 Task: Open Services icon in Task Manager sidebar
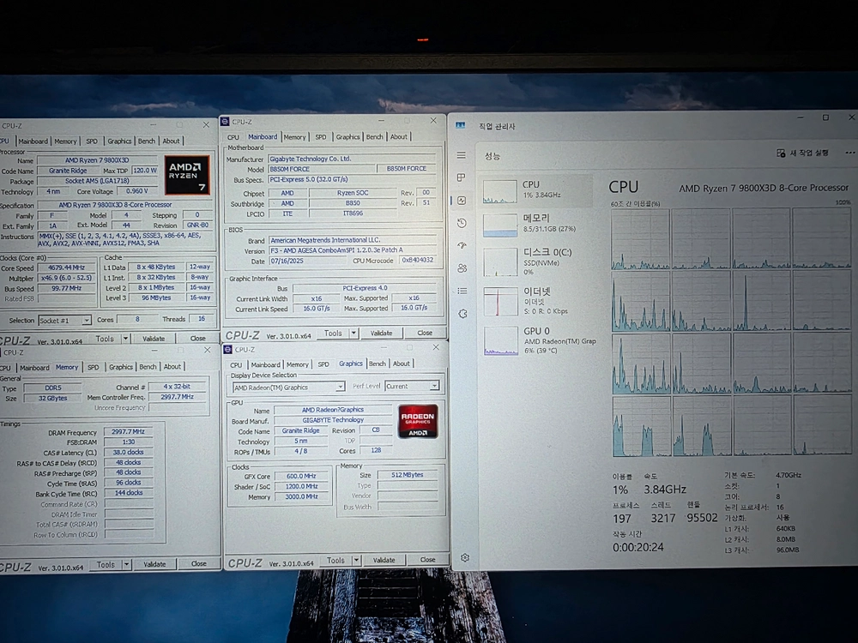463,314
